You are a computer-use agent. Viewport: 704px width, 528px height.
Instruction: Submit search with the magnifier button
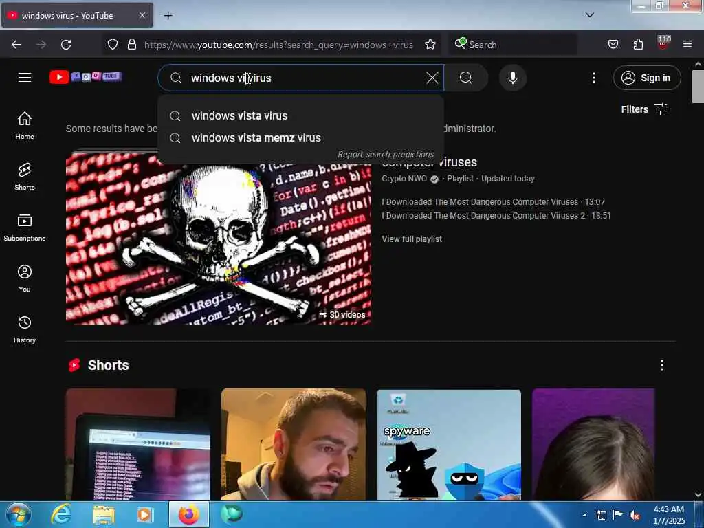(x=466, y=78)
